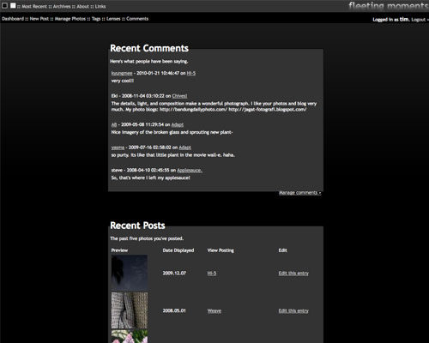The image size is (429, 343).
Task: Click the fleeting moments site title
Action: click(389, 6)
